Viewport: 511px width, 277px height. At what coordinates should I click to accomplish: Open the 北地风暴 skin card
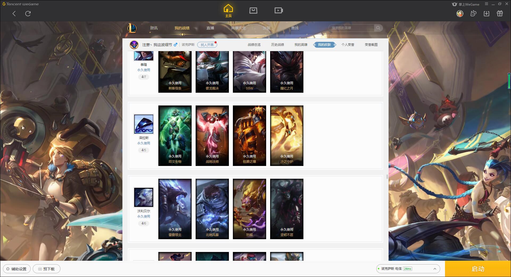pyautogui.click(x=212, y=209)
